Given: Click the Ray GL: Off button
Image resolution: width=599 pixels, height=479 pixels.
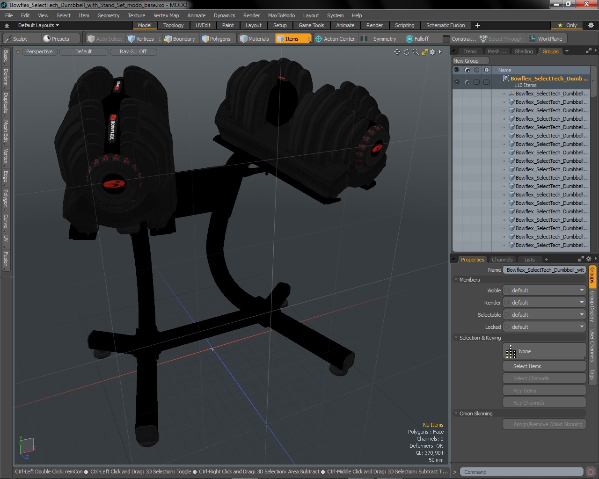Looking at the screenshot, I should (133, 52).
